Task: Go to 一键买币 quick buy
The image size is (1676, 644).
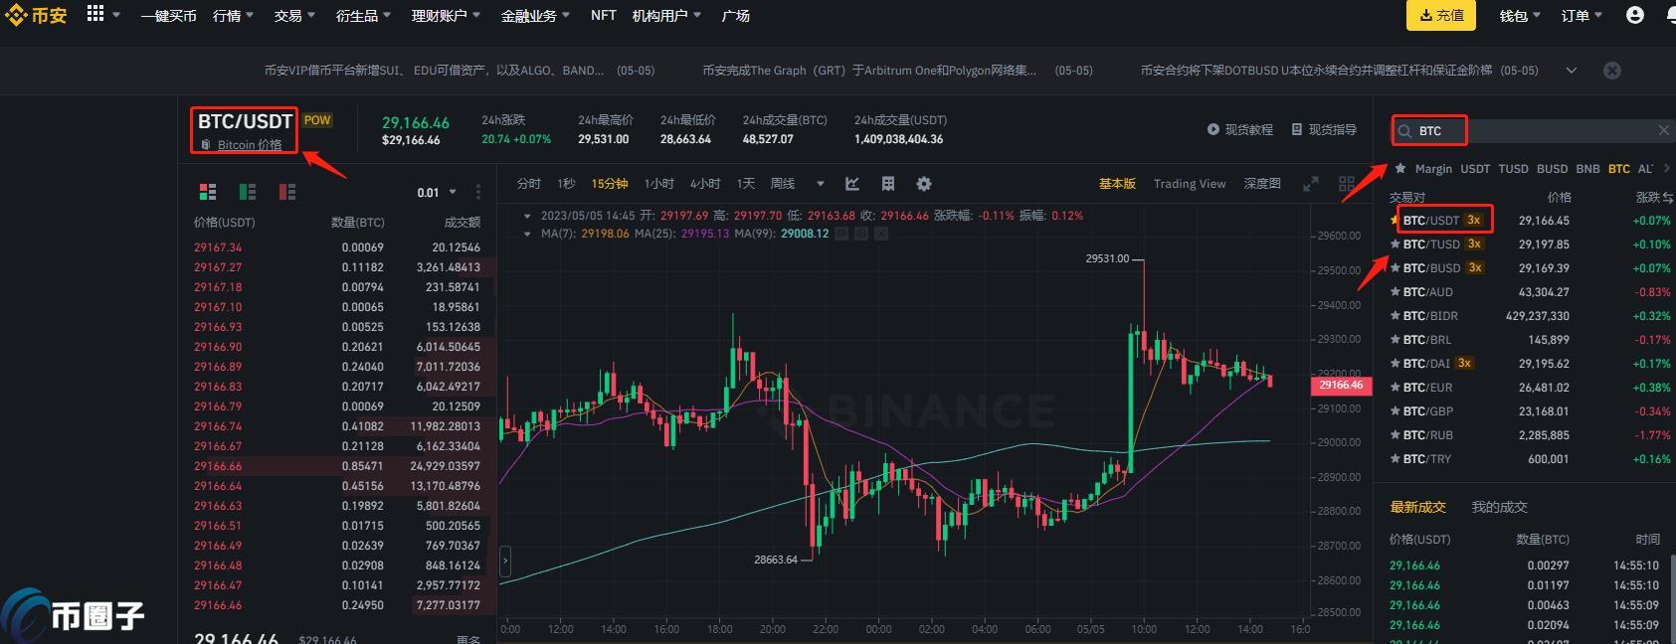Action: [168, 16]
